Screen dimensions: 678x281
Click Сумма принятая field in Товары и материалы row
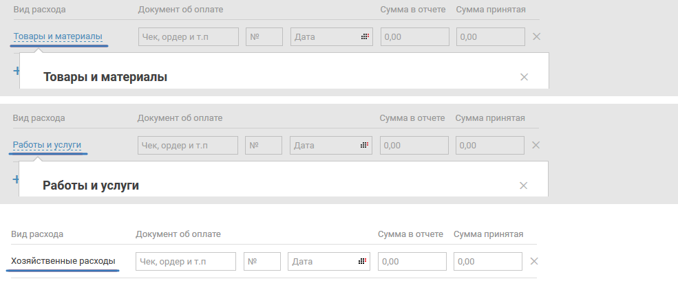[491, 36]
